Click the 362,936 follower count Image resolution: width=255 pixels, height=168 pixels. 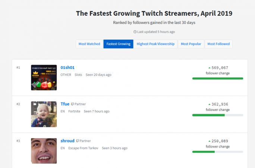[x=220, y=105]
